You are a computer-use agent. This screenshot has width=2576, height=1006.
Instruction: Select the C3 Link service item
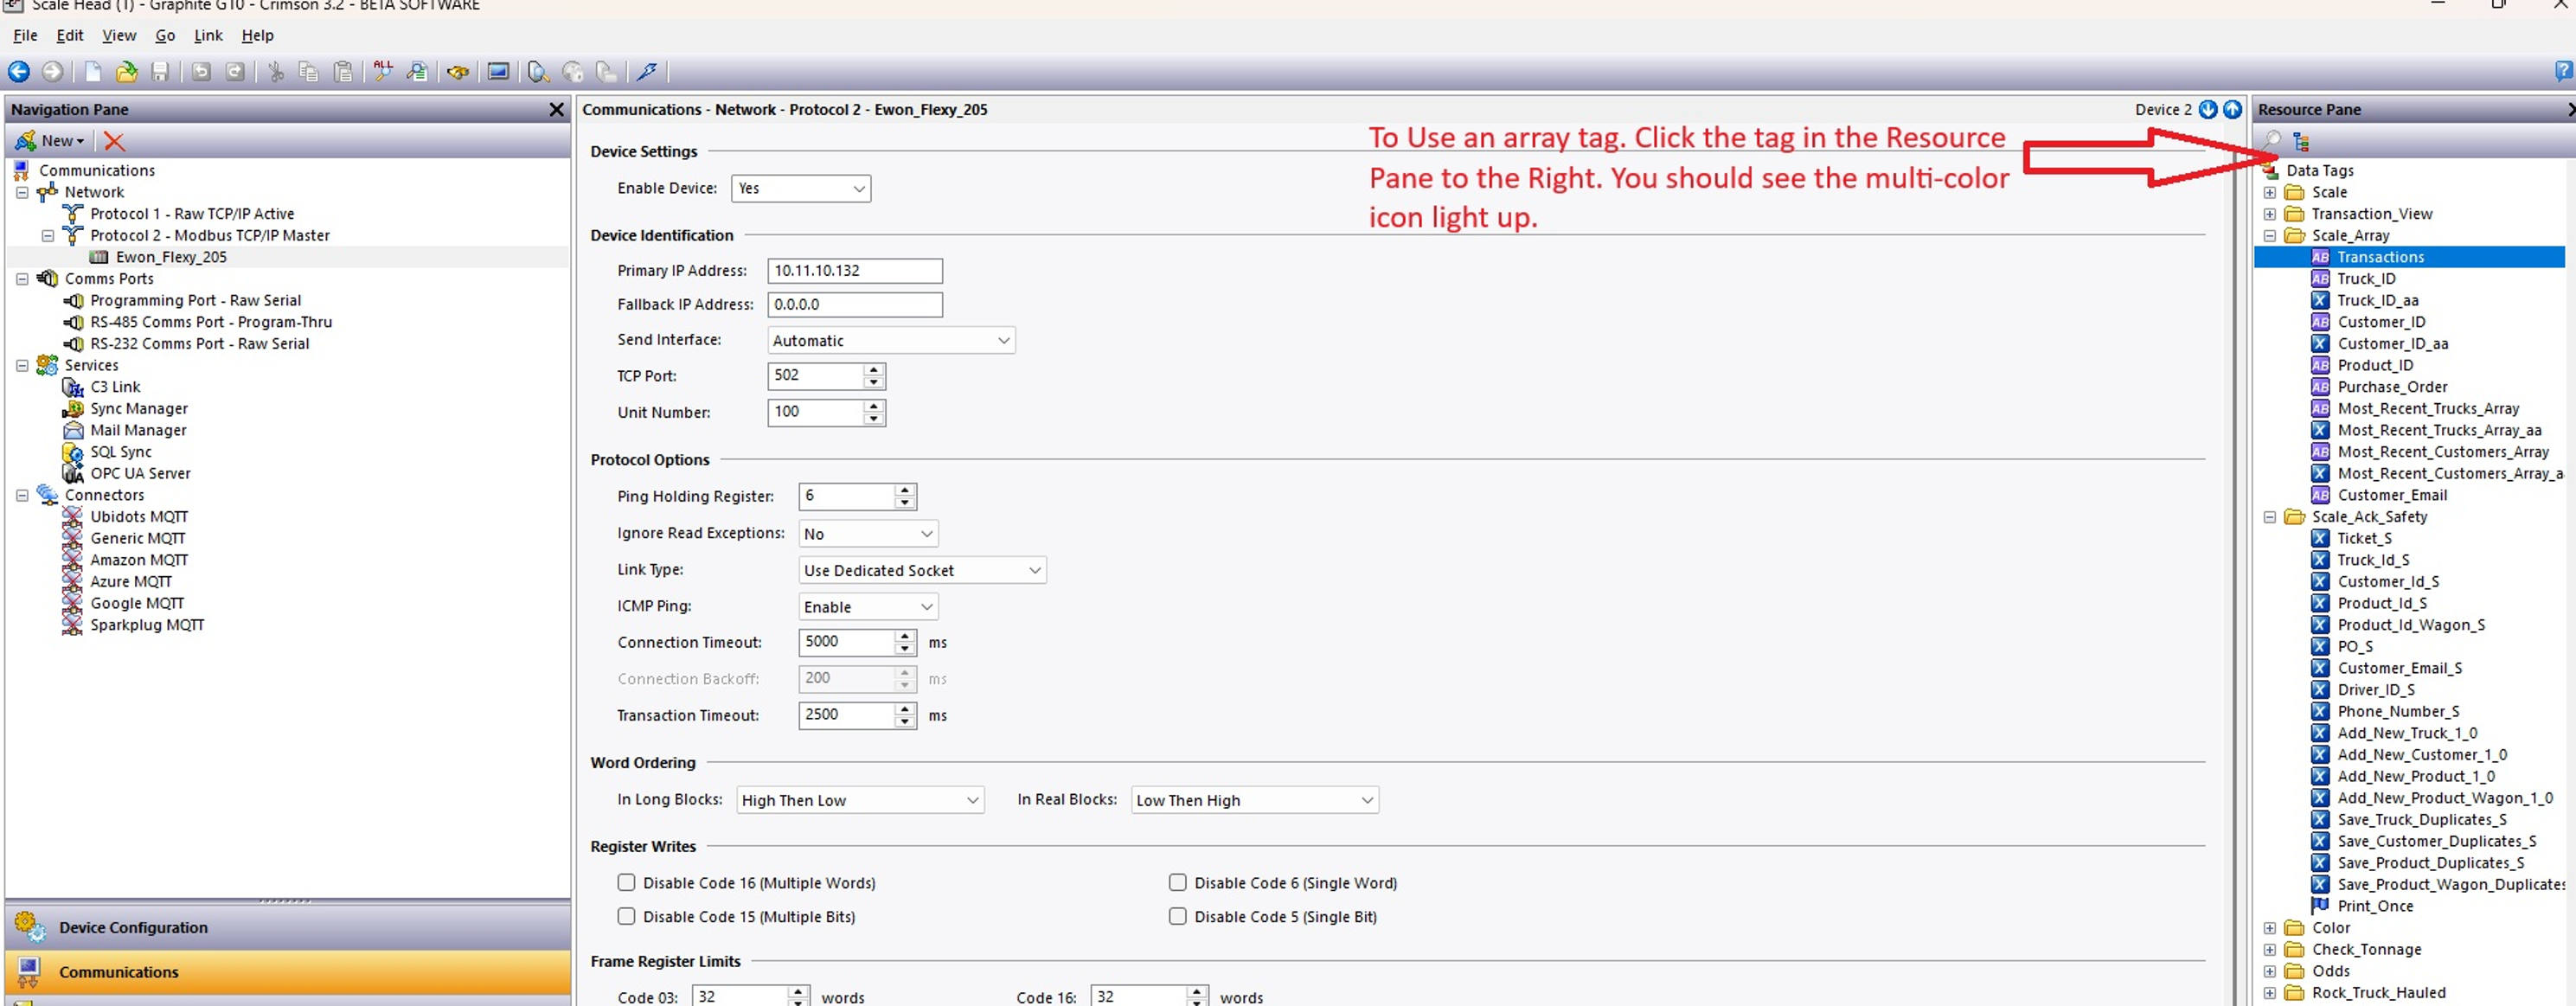pos(115,386)
